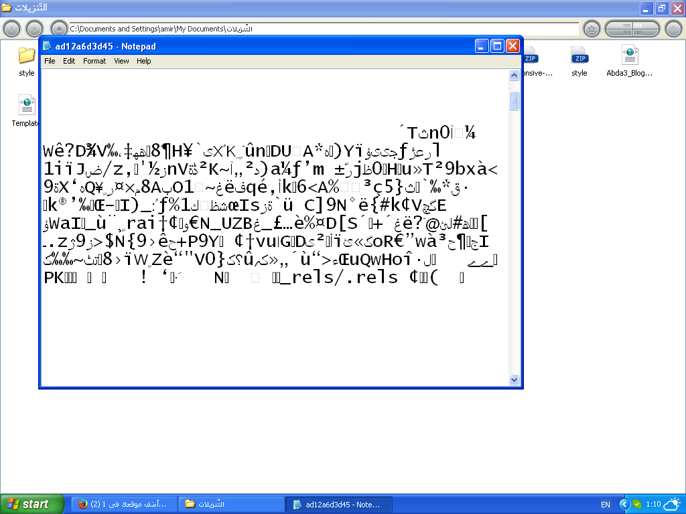Open the settings gear button in Explorer
The height and width of the screenshot is (514, 686).
click(x=673, y=29)
